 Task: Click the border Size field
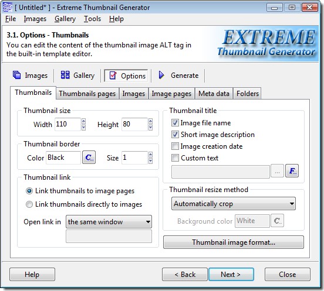coord(134,158)
